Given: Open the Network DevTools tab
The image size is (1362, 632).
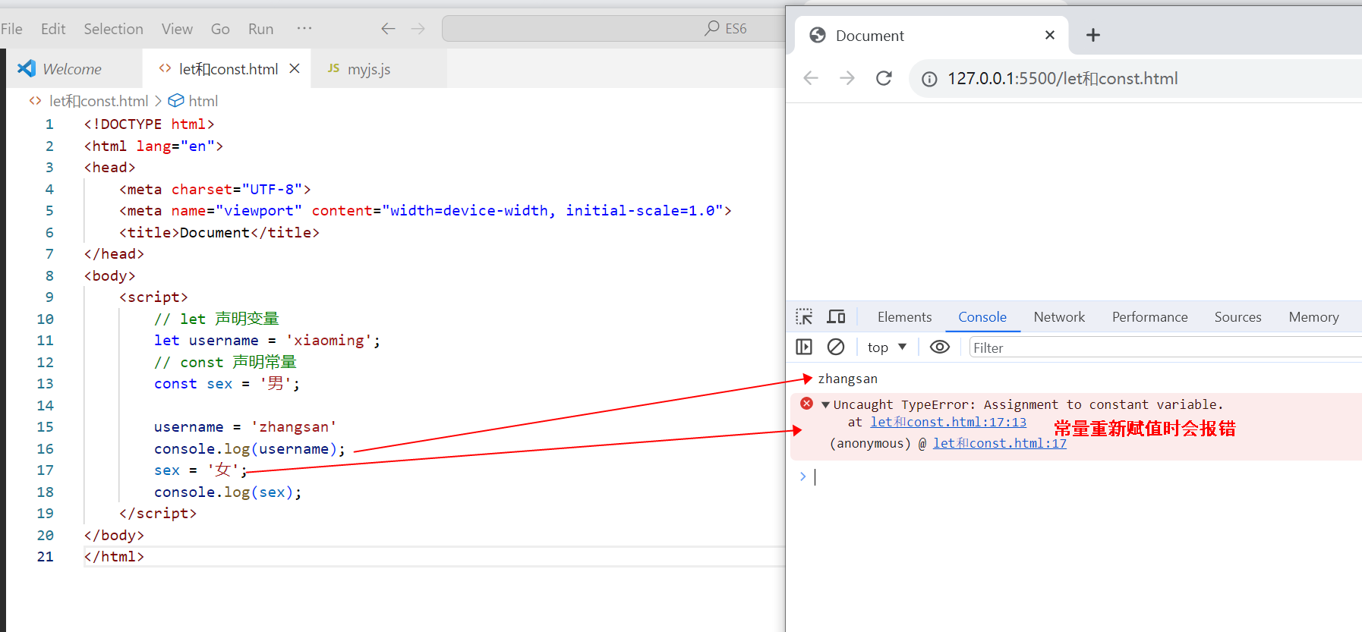Looking at the screenshot, I should coord(1059,317).
